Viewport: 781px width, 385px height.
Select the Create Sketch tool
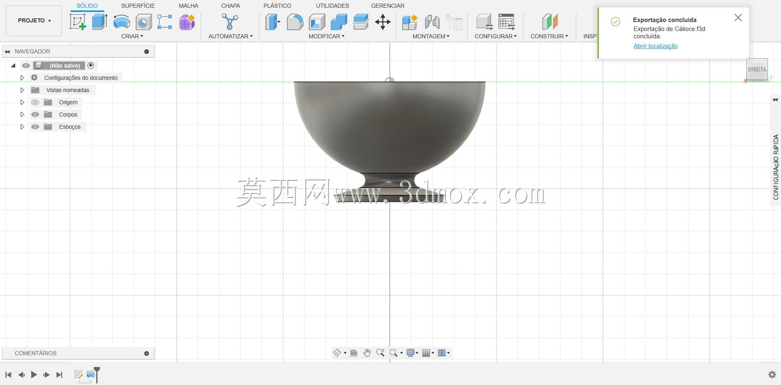(x=77, y=22)
